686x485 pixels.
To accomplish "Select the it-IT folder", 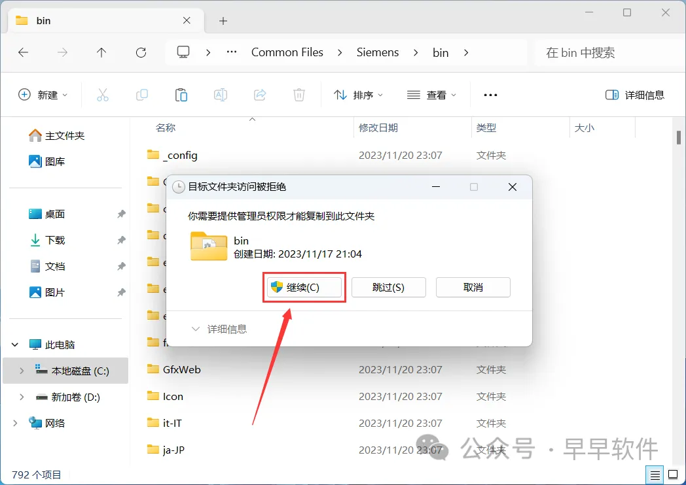I will click(172, 423).
